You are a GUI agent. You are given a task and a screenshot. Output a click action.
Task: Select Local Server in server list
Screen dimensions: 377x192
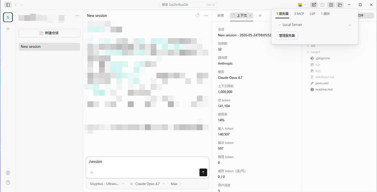315,25
